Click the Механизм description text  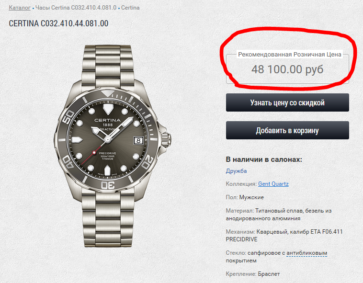coord(285,235)
